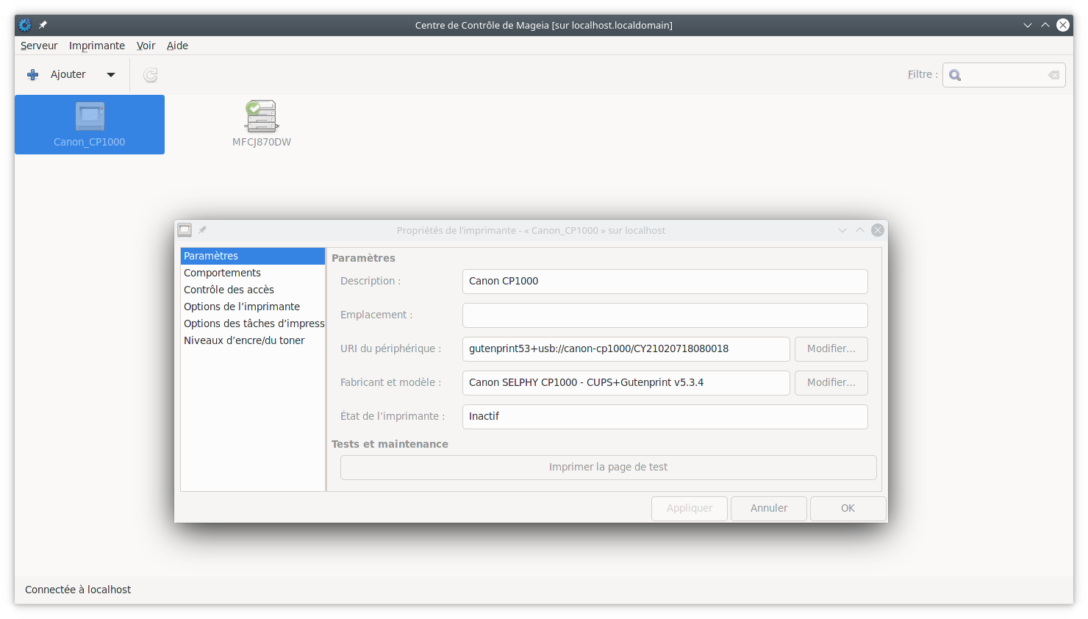
Task: Click the Filtre search input field
Action: click(1004, 75)
